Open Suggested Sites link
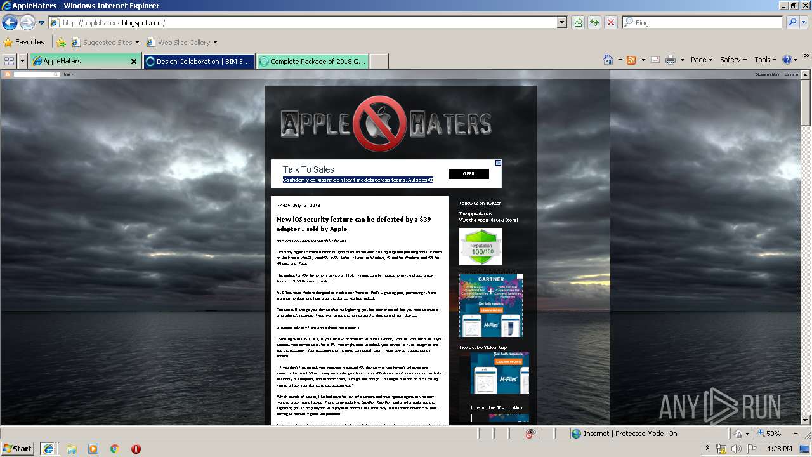812x457 pixels. (x=105, y=43)
